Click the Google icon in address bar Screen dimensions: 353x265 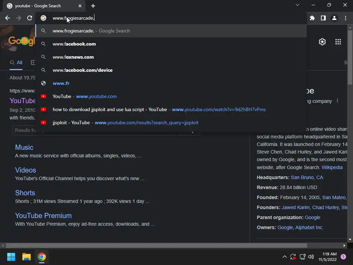coord(43,18)
